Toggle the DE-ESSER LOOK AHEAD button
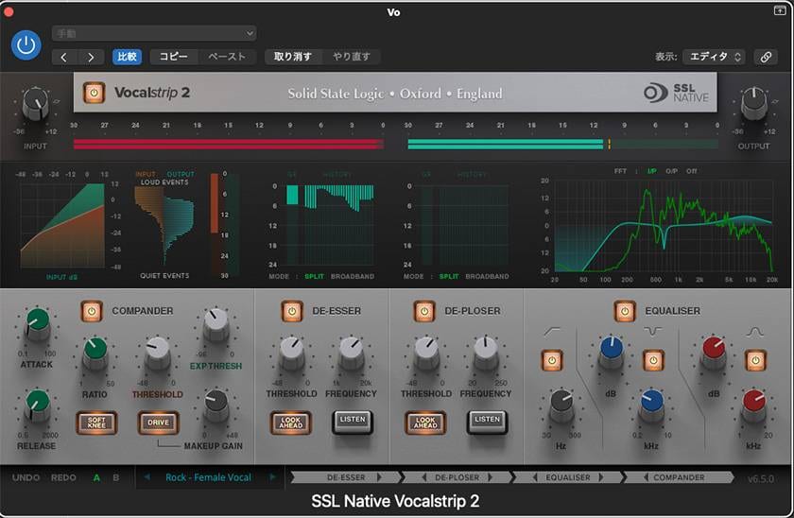The height and width of the screenshot is (518, 794). click(x=291, y=423)
